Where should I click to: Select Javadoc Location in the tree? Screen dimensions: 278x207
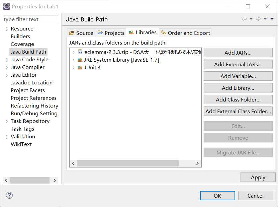click(31, 82)
